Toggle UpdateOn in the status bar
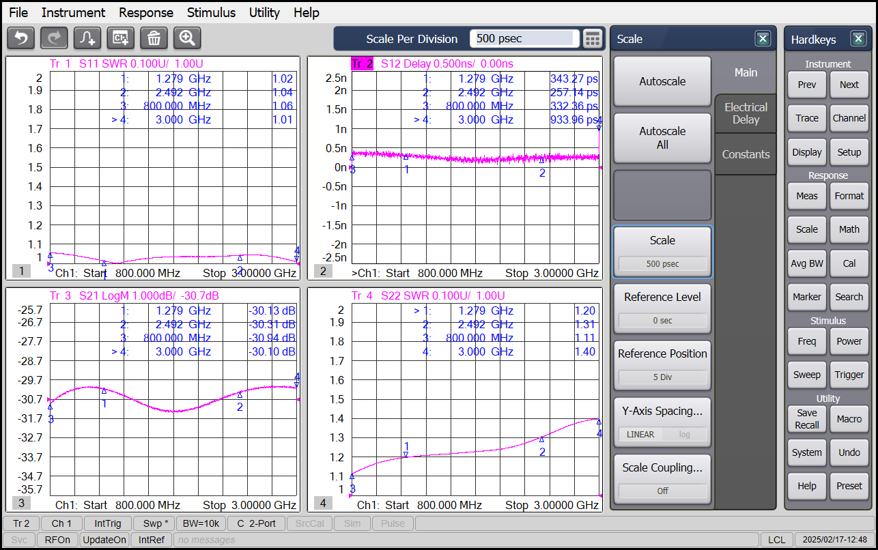The width and height of the screenshot is (878, 550). (x=104, y=540)
